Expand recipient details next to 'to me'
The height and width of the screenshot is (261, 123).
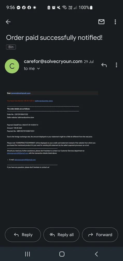38,69
